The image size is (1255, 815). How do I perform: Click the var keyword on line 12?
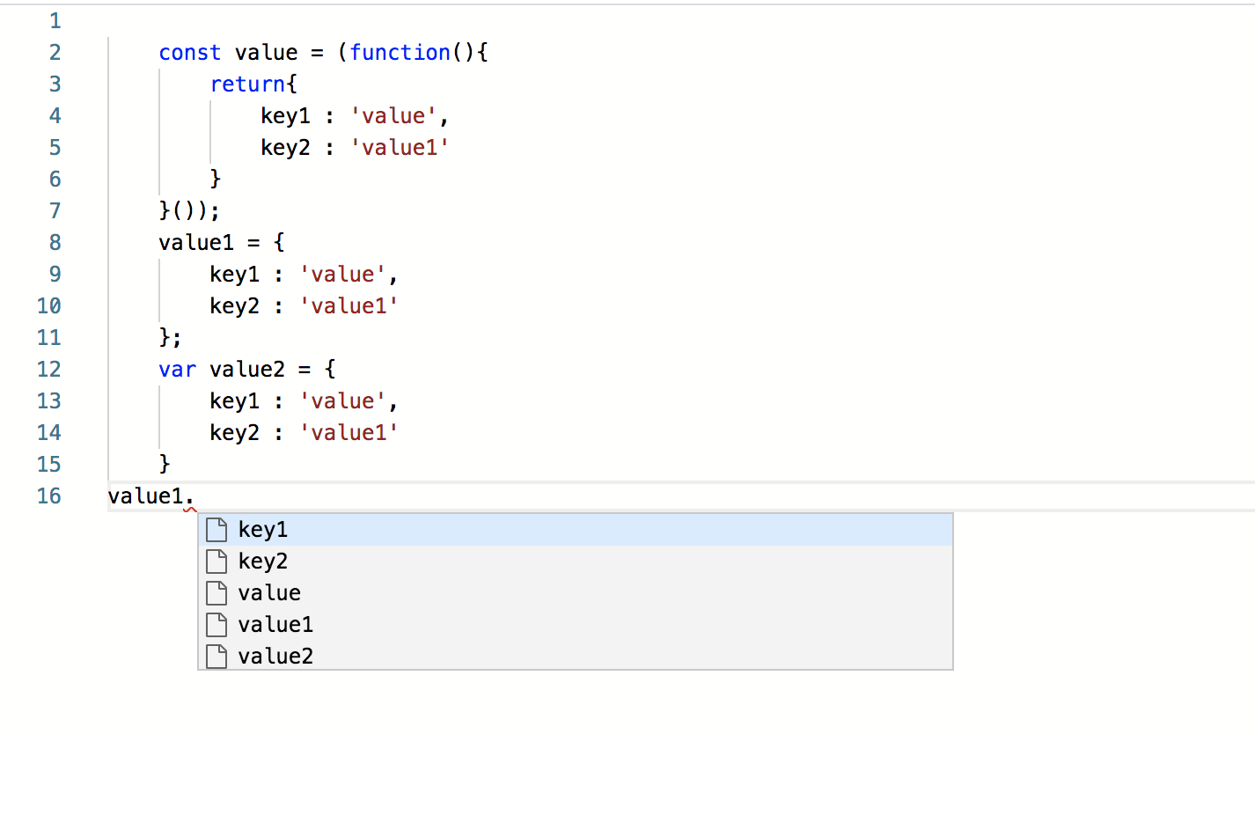pos(177,369)
